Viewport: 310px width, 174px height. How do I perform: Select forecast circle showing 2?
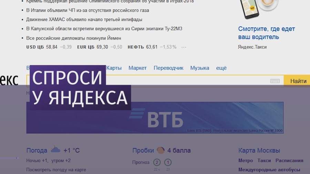(157, 162)
